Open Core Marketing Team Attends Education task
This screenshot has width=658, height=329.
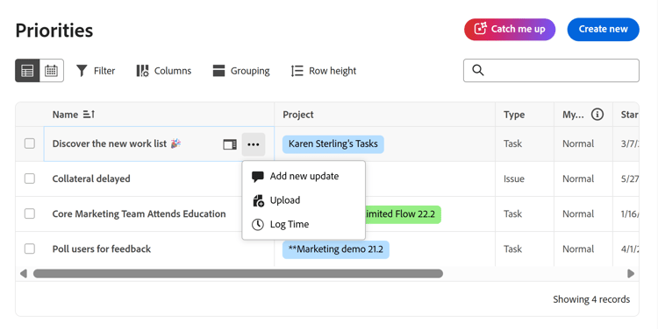pyautogui.click(x=139, y=213)
